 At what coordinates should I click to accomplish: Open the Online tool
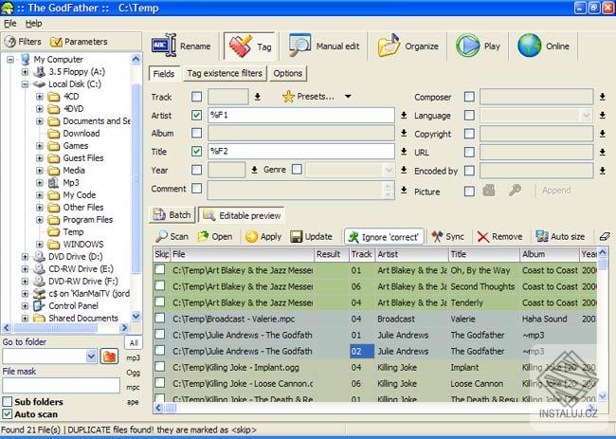pos(544,46)
